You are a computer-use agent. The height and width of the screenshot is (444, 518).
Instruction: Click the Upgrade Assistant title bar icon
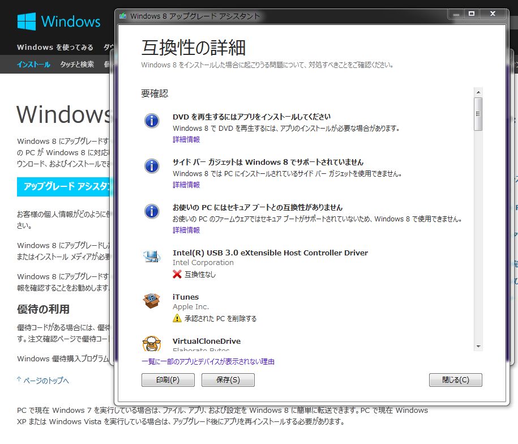point(123,16)
